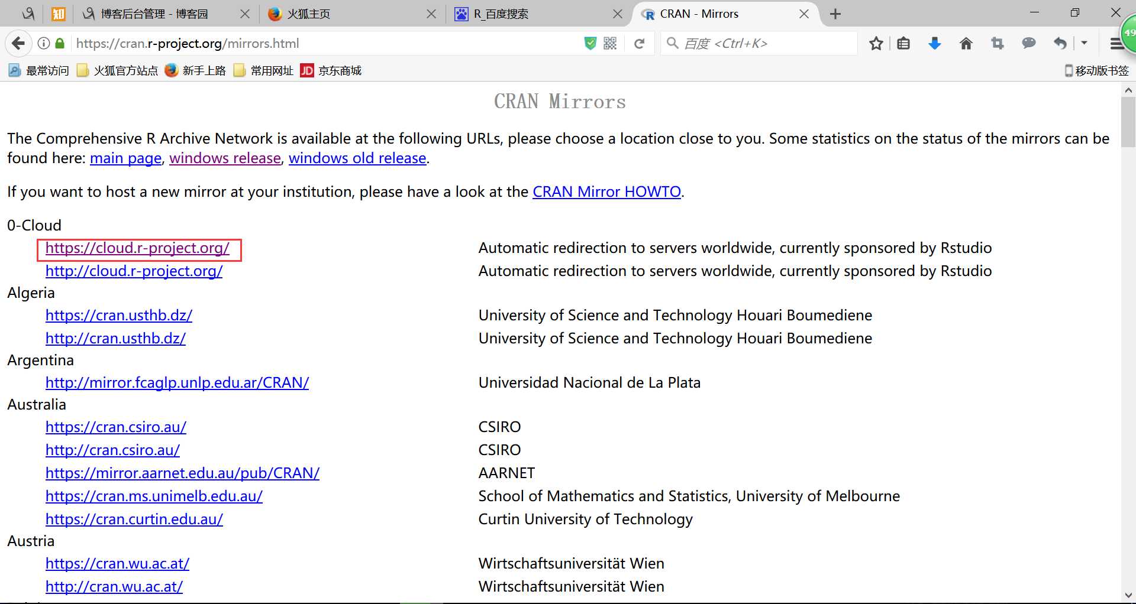Show bookmarks library list icon

903,43
